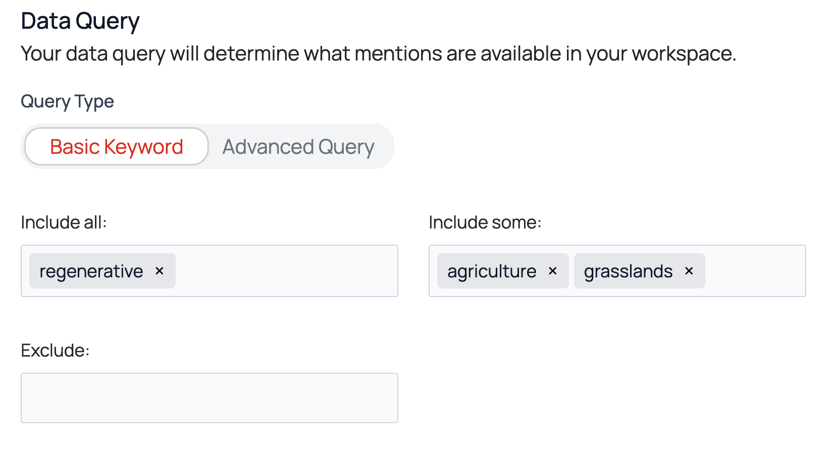Viewport: 834px width, 462px height.
Task: Remove the regenerative keyword tag
Action: coord(160,271)
